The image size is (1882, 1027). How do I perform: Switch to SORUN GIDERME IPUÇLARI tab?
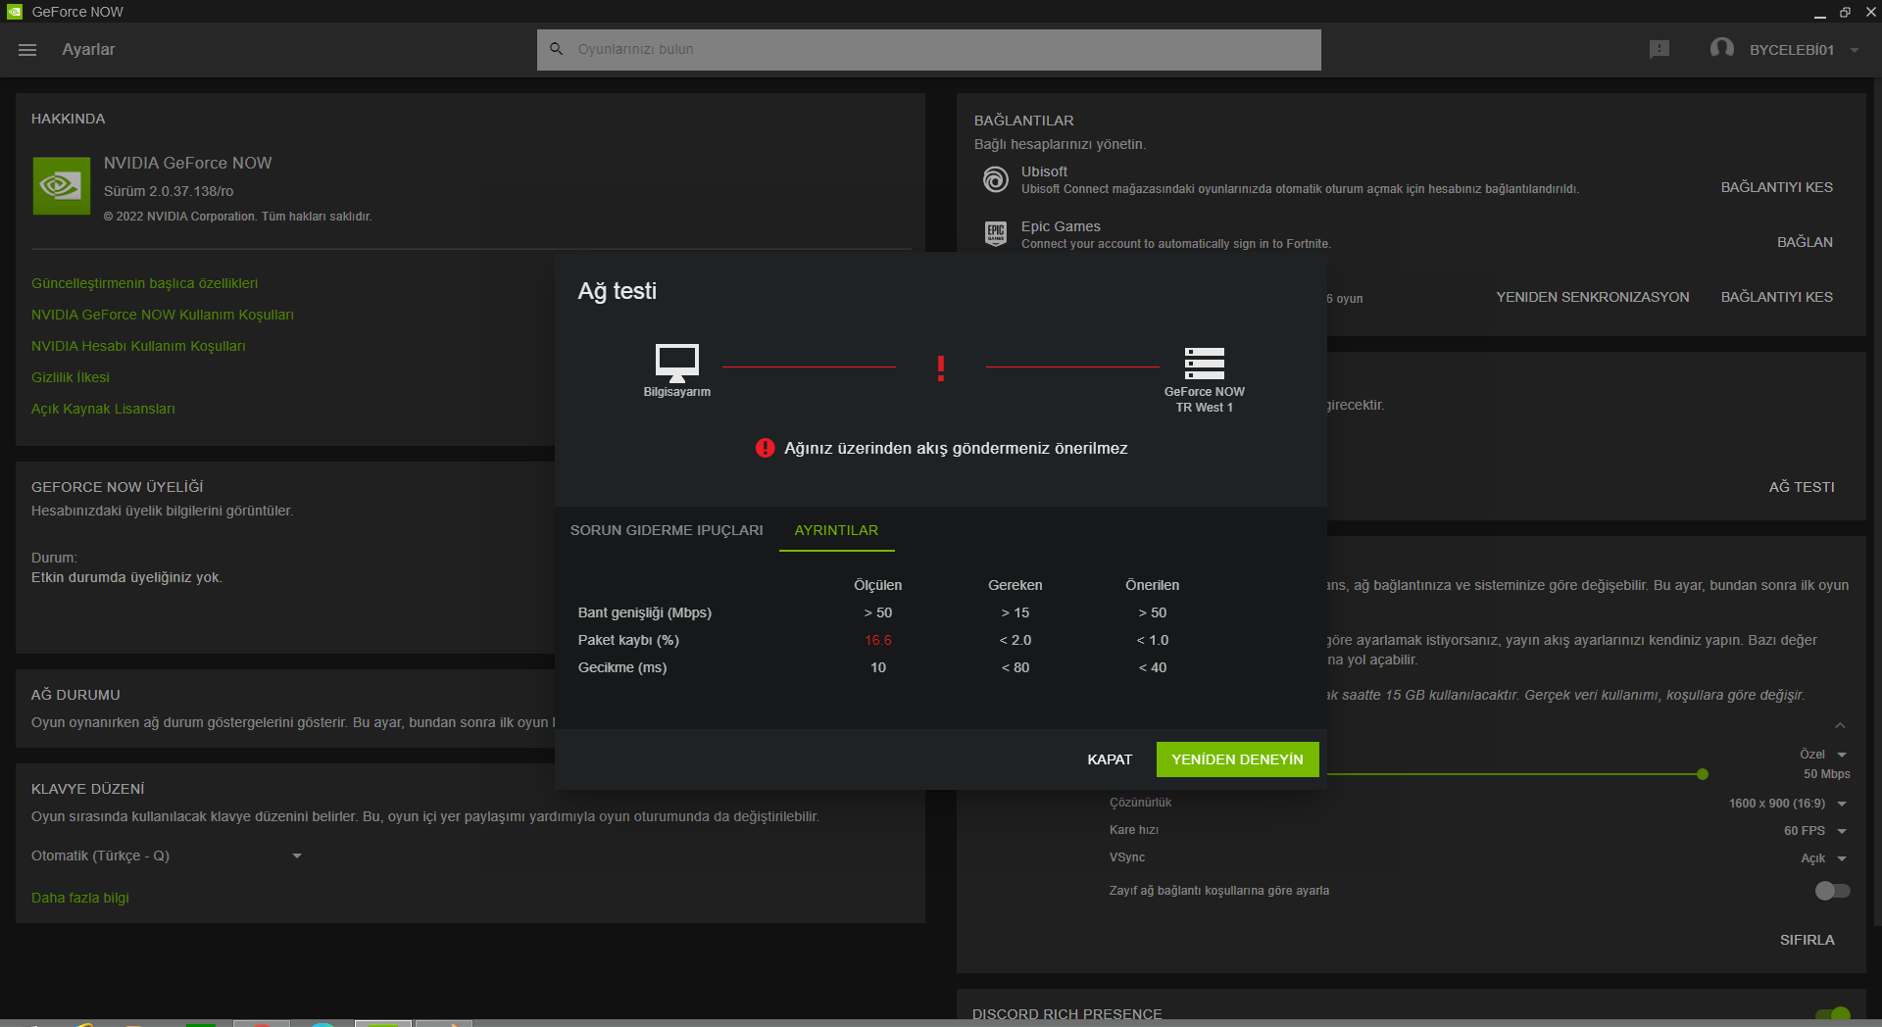667,530
